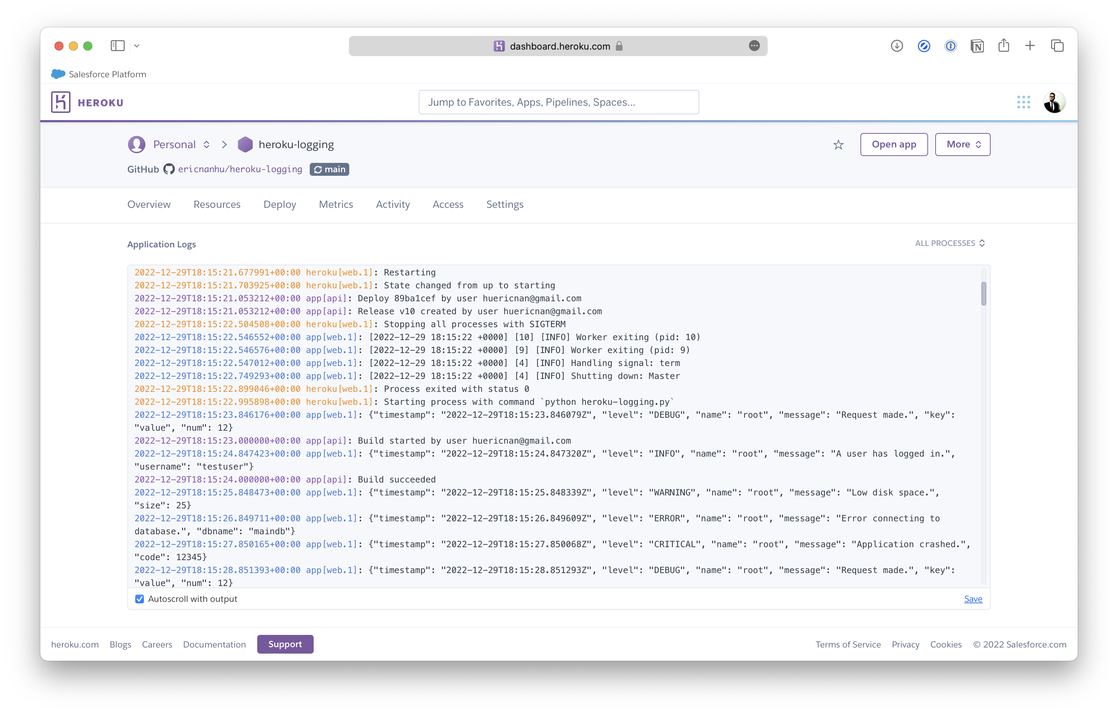Viewport: 1118px width, 714px height.
Task: Select the Activity tab
Action: tap(392, 204)
